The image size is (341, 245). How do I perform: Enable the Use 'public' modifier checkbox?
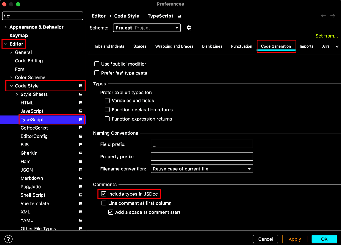pyautogui.click(x=97, y=64)
